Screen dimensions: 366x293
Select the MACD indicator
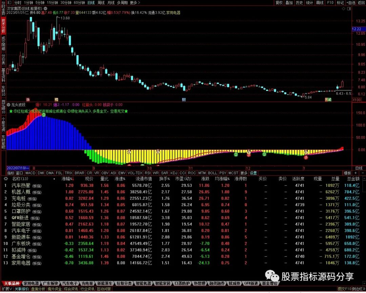[30, 173]
